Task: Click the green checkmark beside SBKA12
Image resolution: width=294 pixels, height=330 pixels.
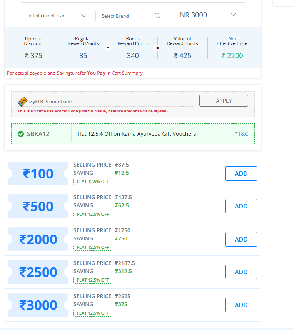Action: click(21, 134)
